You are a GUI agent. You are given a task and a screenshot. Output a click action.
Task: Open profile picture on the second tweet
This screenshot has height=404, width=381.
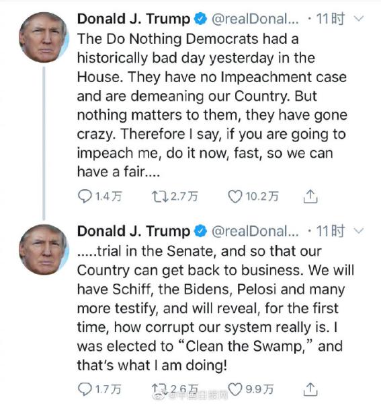(44, 249)
